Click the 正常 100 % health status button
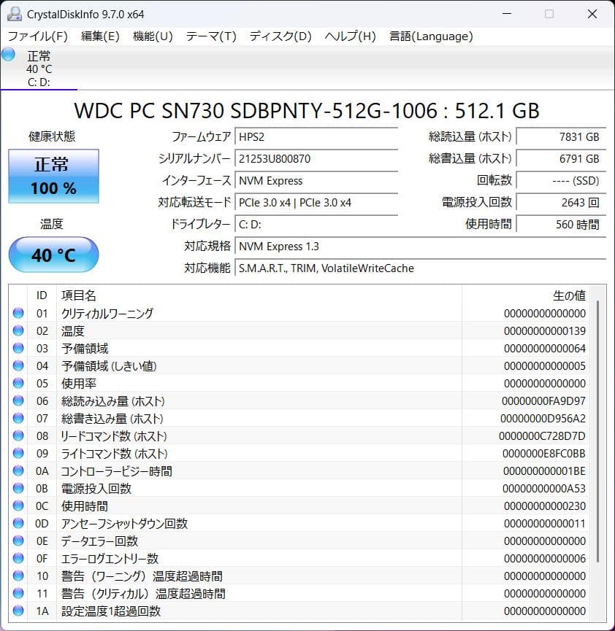 [x=53, y=177]
